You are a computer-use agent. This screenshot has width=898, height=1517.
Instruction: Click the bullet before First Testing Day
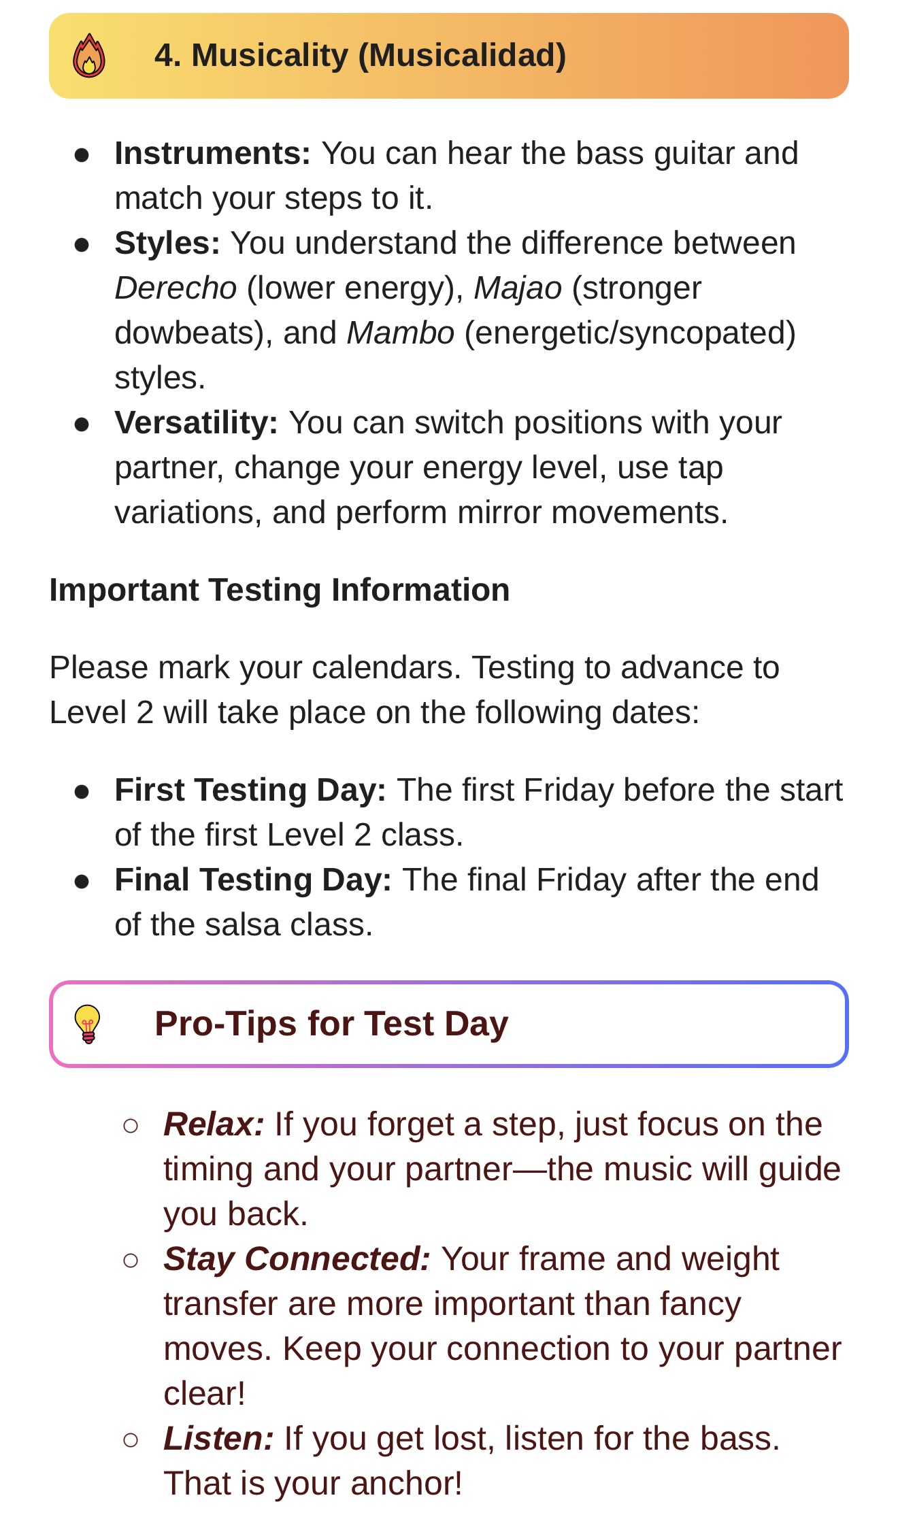[82, 791]
